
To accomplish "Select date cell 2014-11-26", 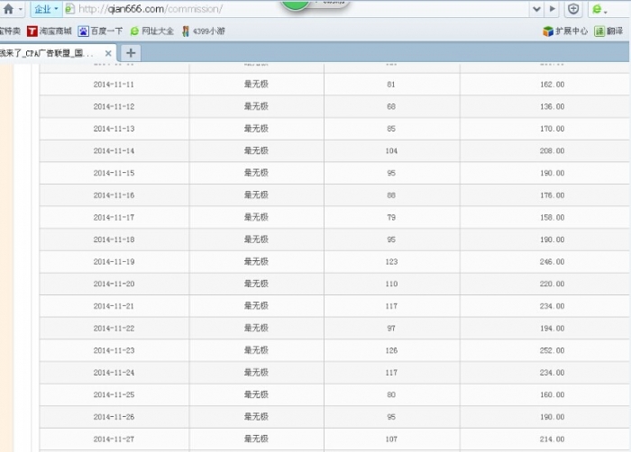I will tap(114, 417).
